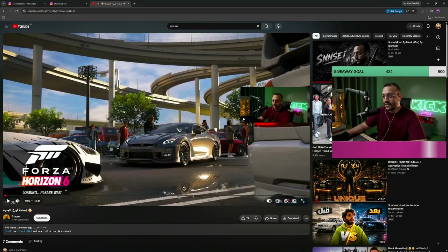Viewport: 448px width, 252px height.
Task: Open the Chrome profile avatar
Action: [x=437, y=11]
